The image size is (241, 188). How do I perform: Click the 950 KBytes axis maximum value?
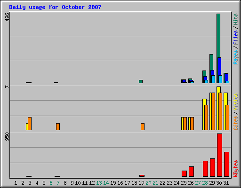[x=7, y=136]
